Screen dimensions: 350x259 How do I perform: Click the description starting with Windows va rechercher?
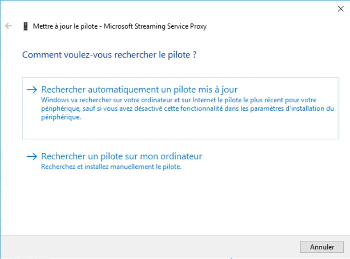pos(187,109)
